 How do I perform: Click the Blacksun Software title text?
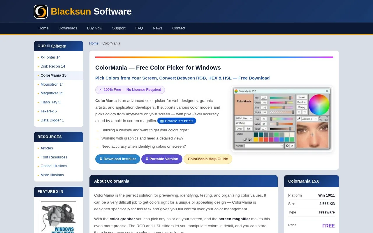[x=91, y=11]
